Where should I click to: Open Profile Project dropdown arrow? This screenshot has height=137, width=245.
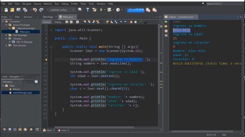pos(122,10)
